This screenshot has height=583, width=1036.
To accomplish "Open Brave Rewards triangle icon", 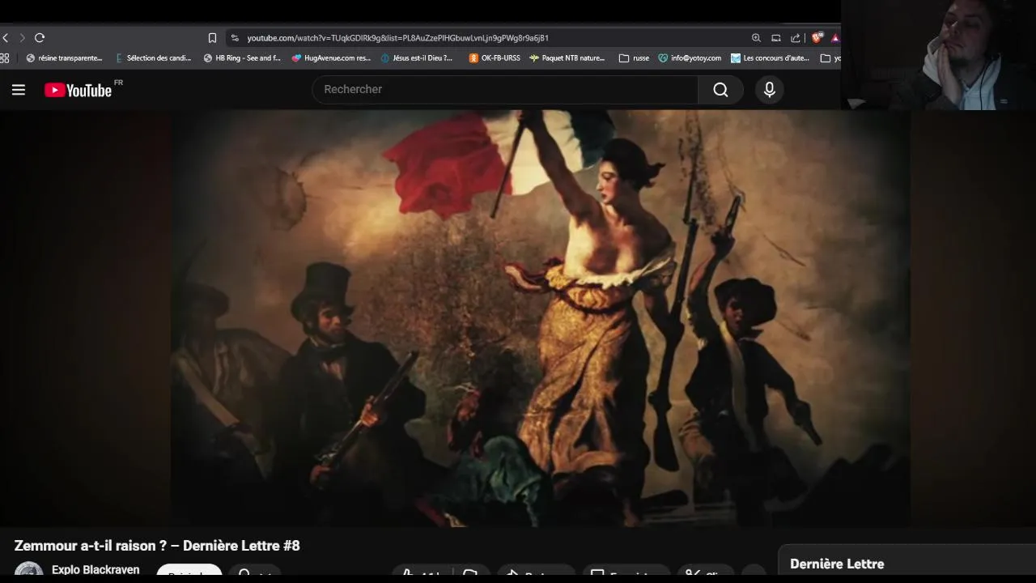I will [x=835, y=38].
